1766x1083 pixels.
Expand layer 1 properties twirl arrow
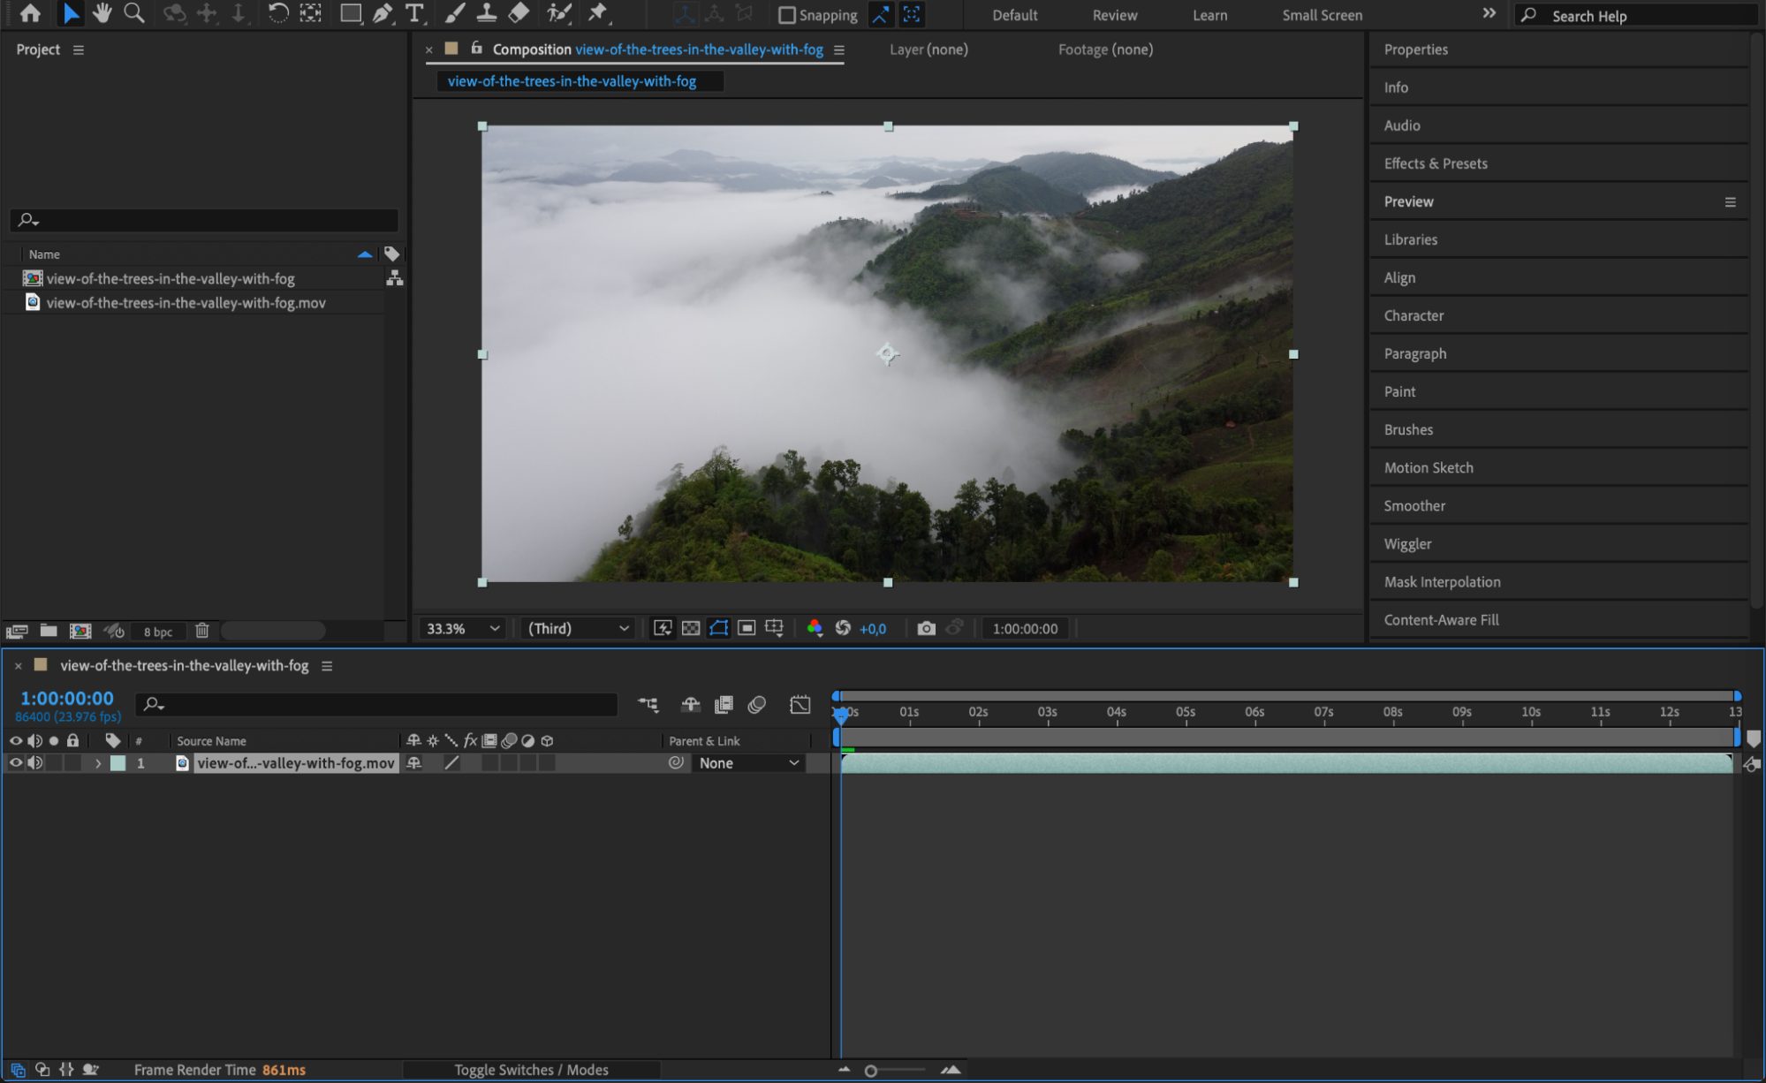[x=98, y=763]
